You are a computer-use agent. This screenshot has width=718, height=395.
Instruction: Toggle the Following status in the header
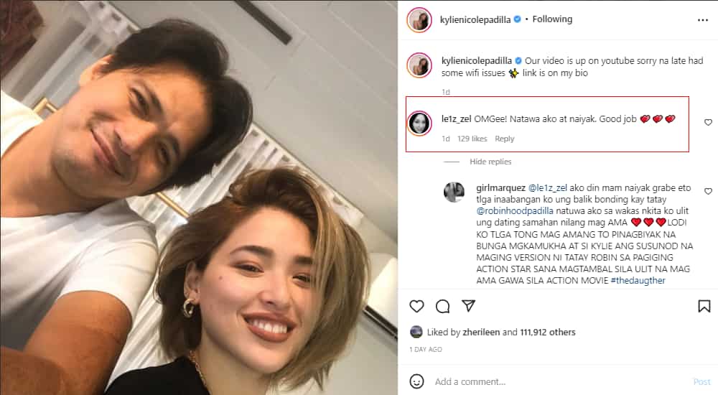click(x=552, y=19)
